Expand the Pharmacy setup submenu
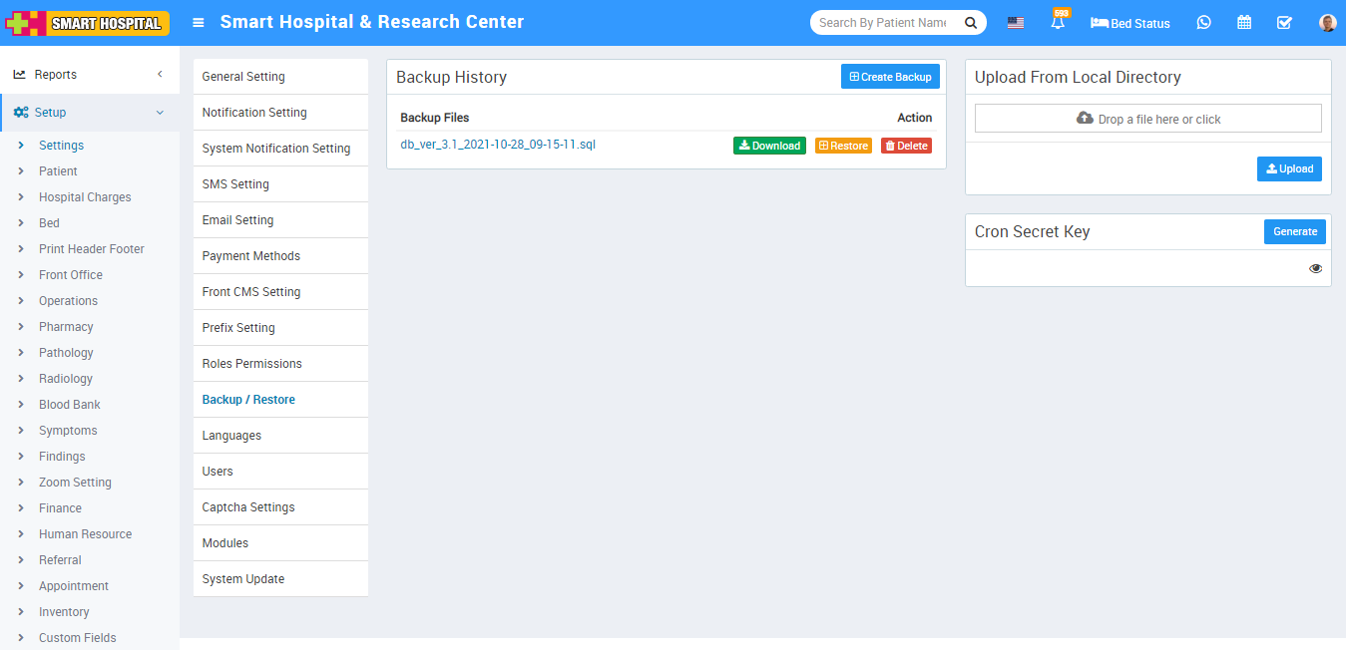Image resolution: width=1346 pixels, height=655 pixels. coord(66,327)
